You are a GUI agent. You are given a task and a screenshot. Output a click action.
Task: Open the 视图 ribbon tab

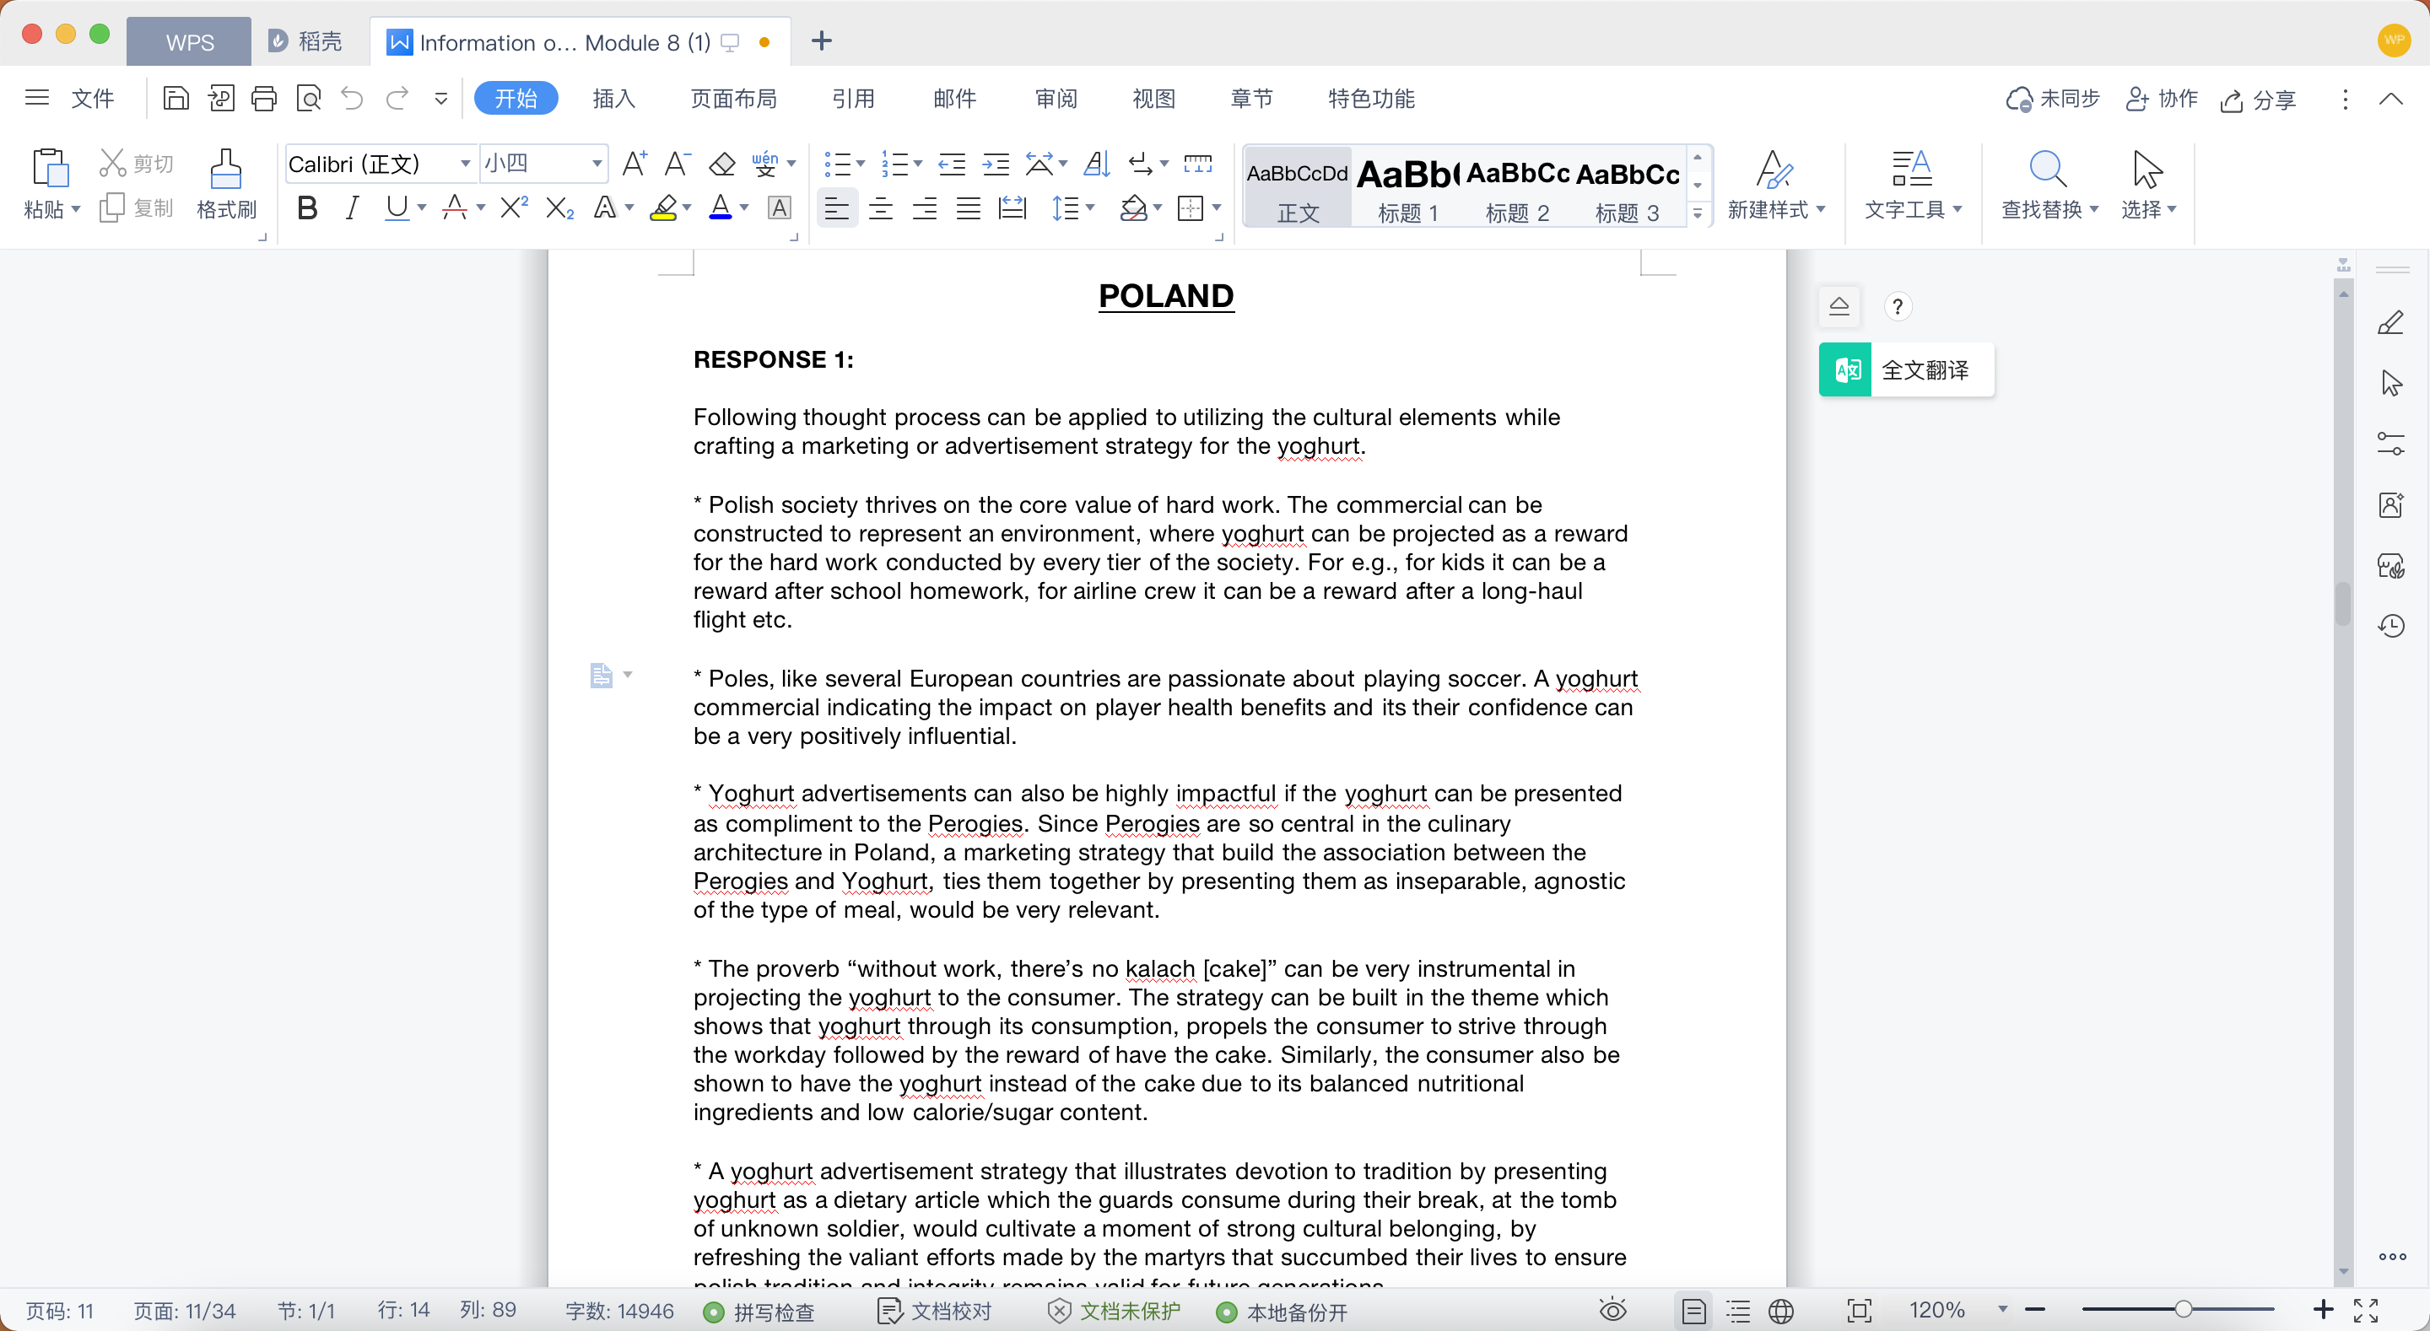(x=1153, y=98)
